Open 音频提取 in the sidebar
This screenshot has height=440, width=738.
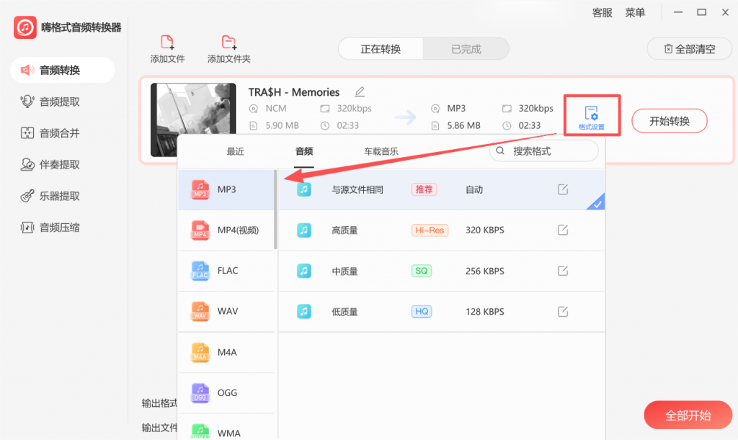[59, 102]
